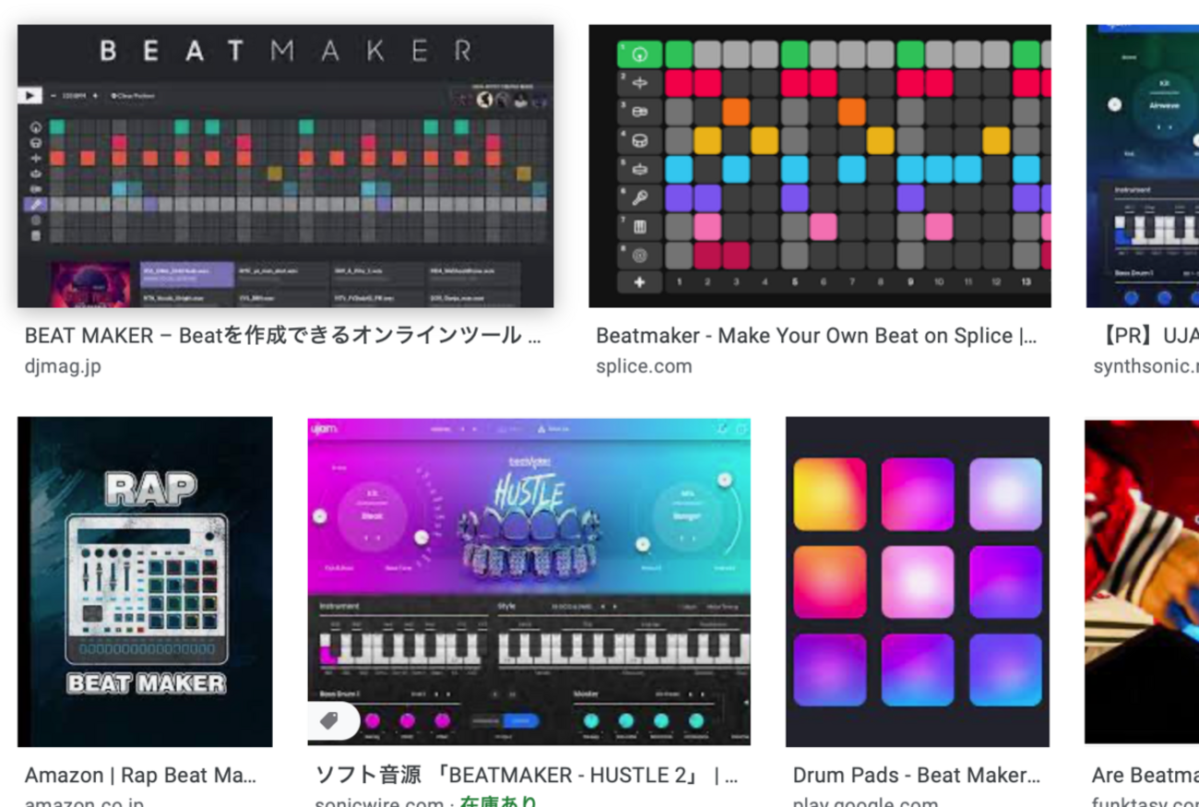
Task: Select the kick drum icon on Splice track 1
Action: point(639,54)
